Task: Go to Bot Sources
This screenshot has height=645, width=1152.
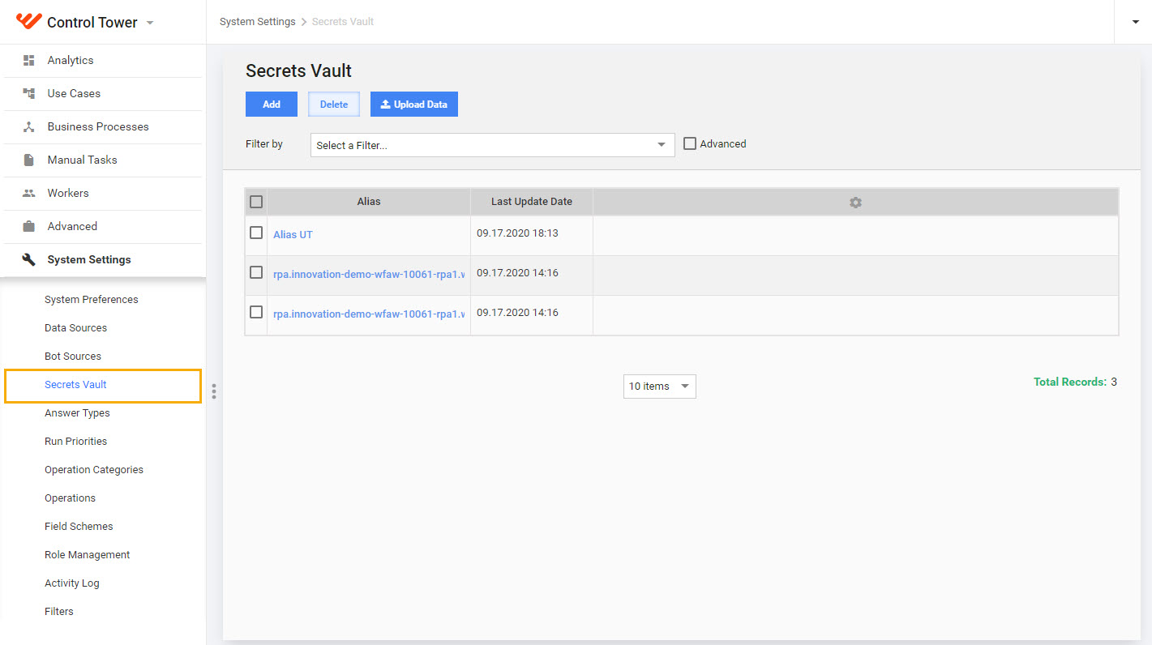Action: (x=73, y=357)
